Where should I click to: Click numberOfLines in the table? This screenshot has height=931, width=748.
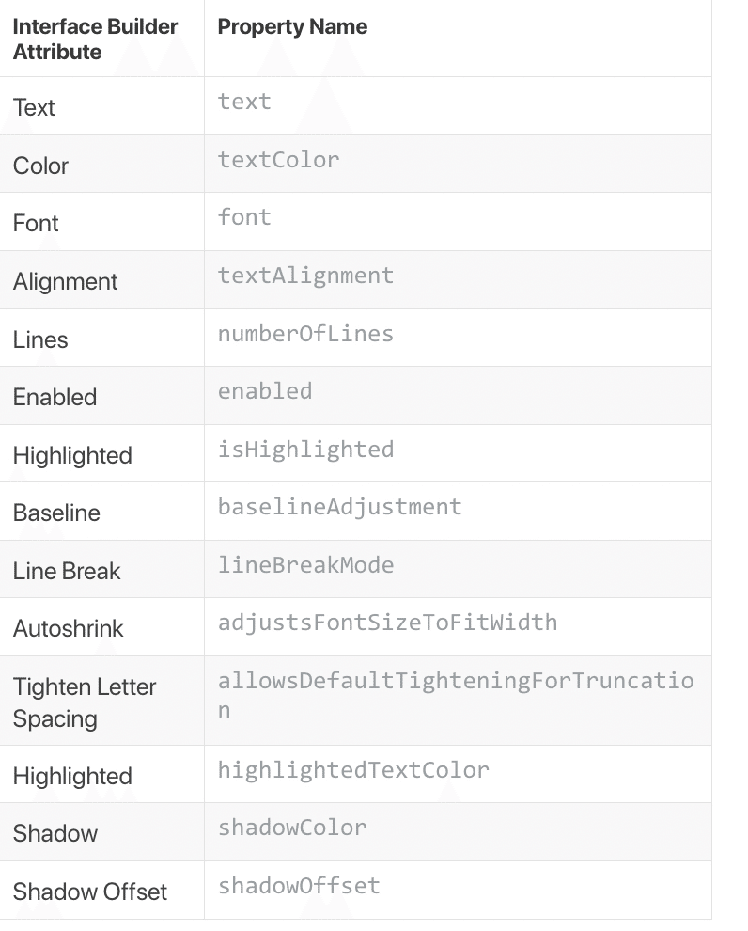[x=305, y=333]
